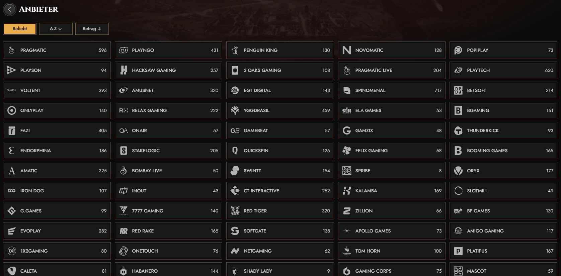Click the Spribe logo icon
The image size is (561, 276).
tap(347, 171)
